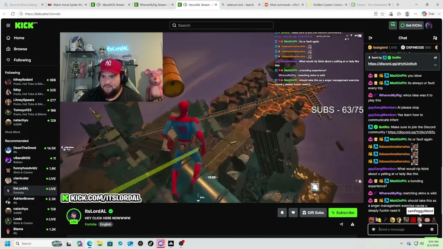Focus the Send a message field
This screenshot has height=249, width=443.
point(403,229)
